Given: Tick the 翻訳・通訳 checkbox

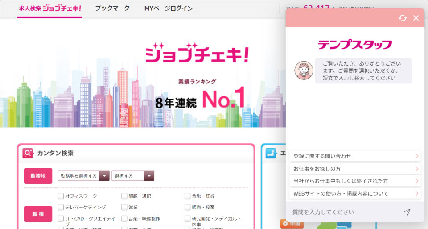Looking at the screenshot, I should coord(124,196).
